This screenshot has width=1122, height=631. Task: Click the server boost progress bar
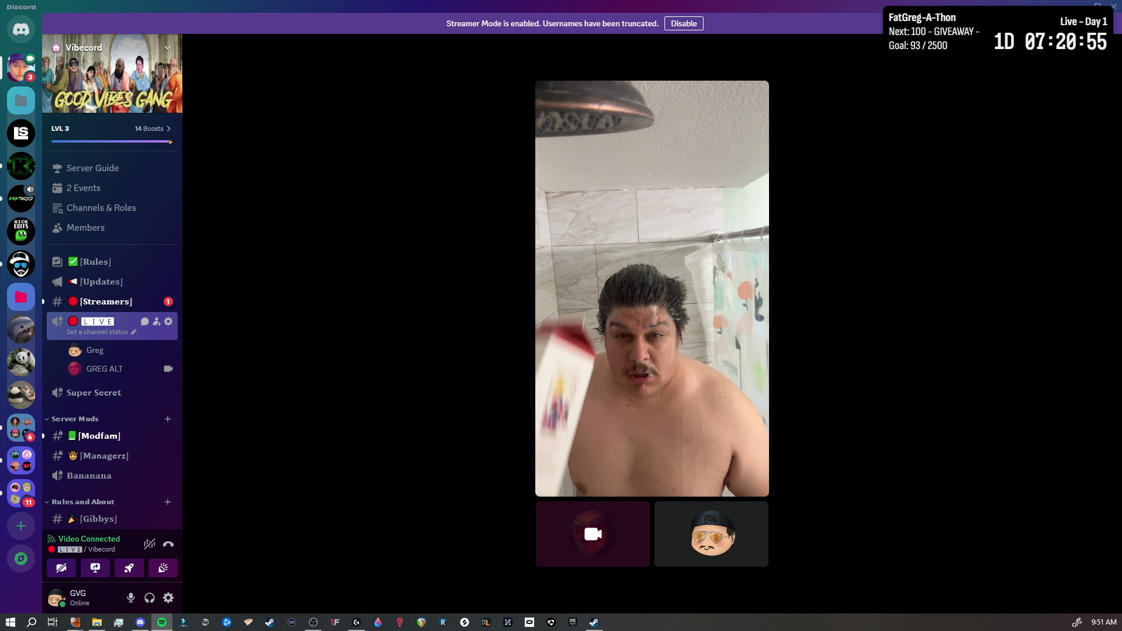coord(112,141)
